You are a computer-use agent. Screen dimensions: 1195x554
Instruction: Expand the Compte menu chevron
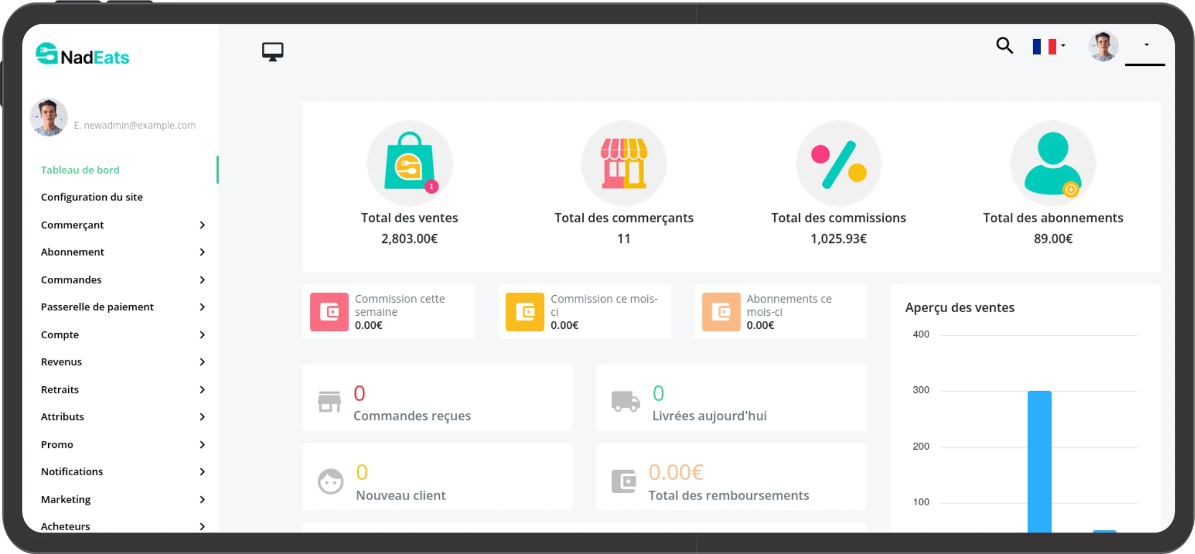click(x=202, y=335)
